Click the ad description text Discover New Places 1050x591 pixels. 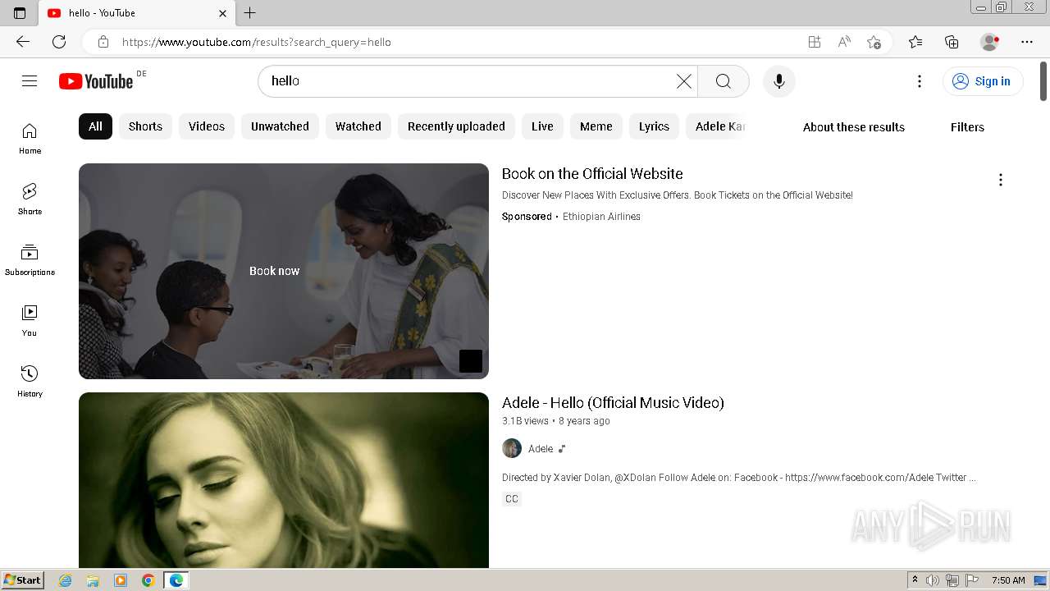pos(678,195)
